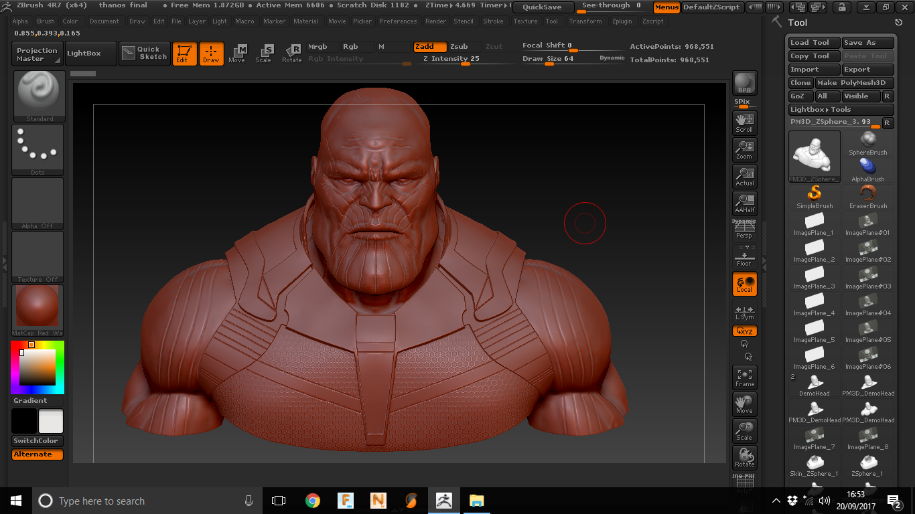Open Projection Master
915x514 pixels.
[x=38, y=54]
